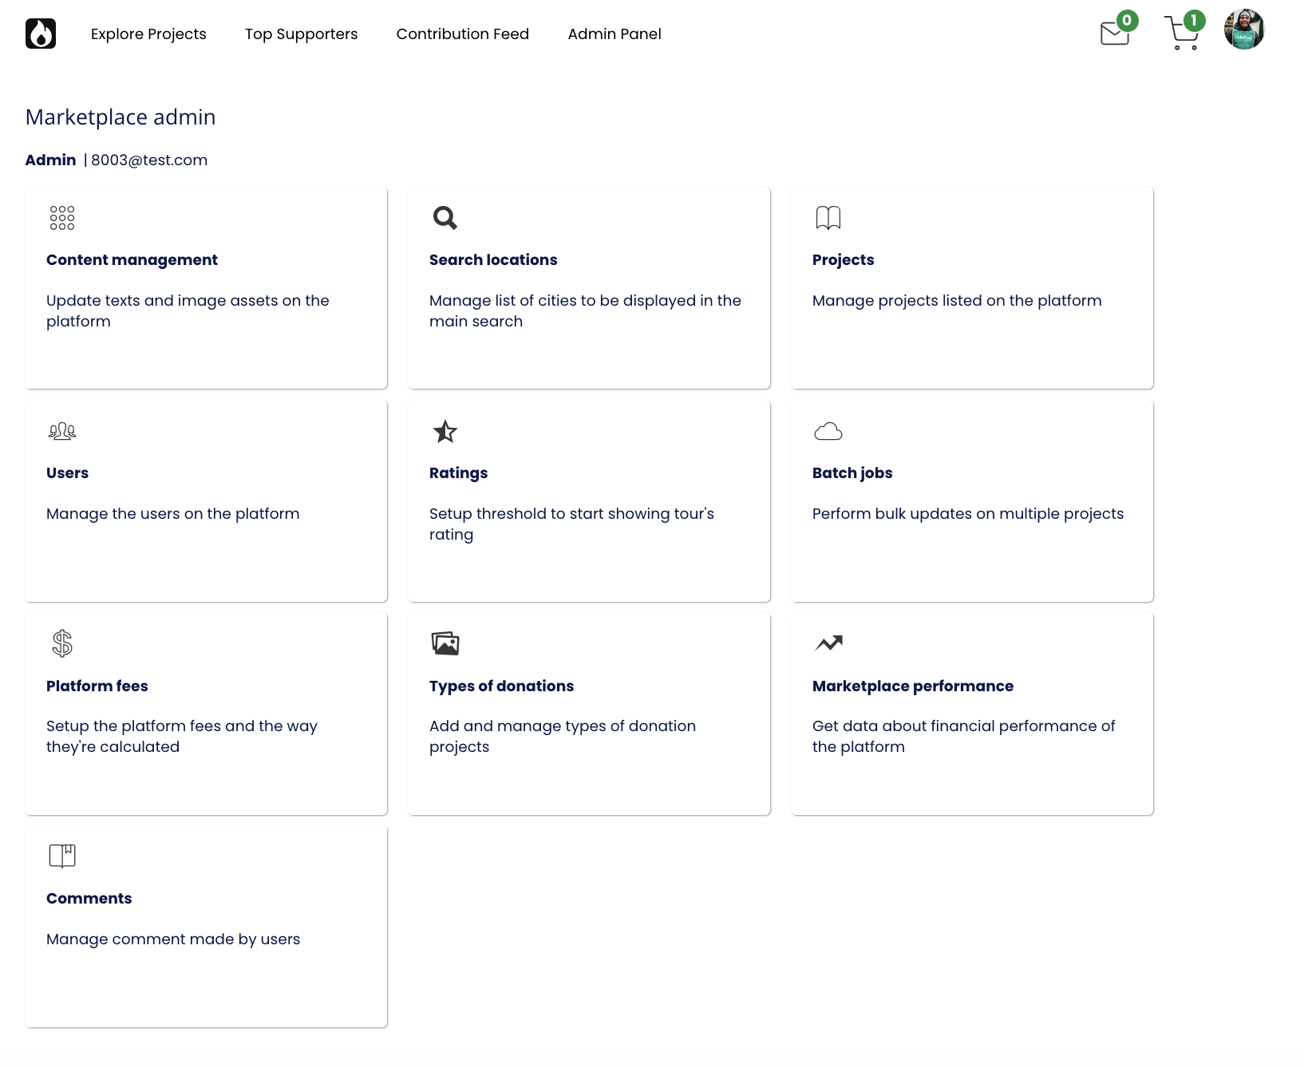
Task: Select Admin Panel in top navigation
Action: point(614,34)
